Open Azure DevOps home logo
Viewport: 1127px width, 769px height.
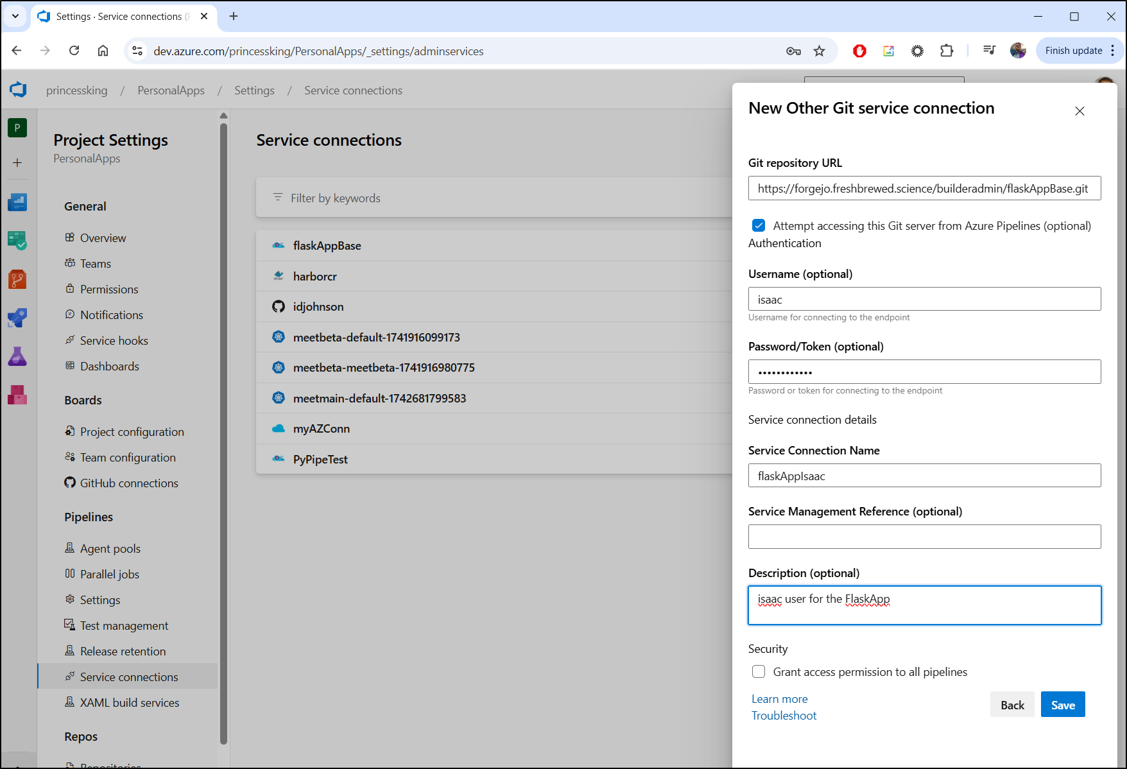tap(18, 90)
